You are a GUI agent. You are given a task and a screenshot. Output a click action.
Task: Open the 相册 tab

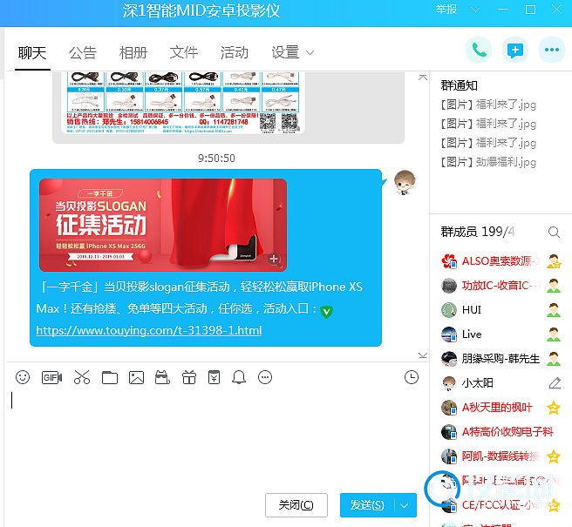pos(133,53)
